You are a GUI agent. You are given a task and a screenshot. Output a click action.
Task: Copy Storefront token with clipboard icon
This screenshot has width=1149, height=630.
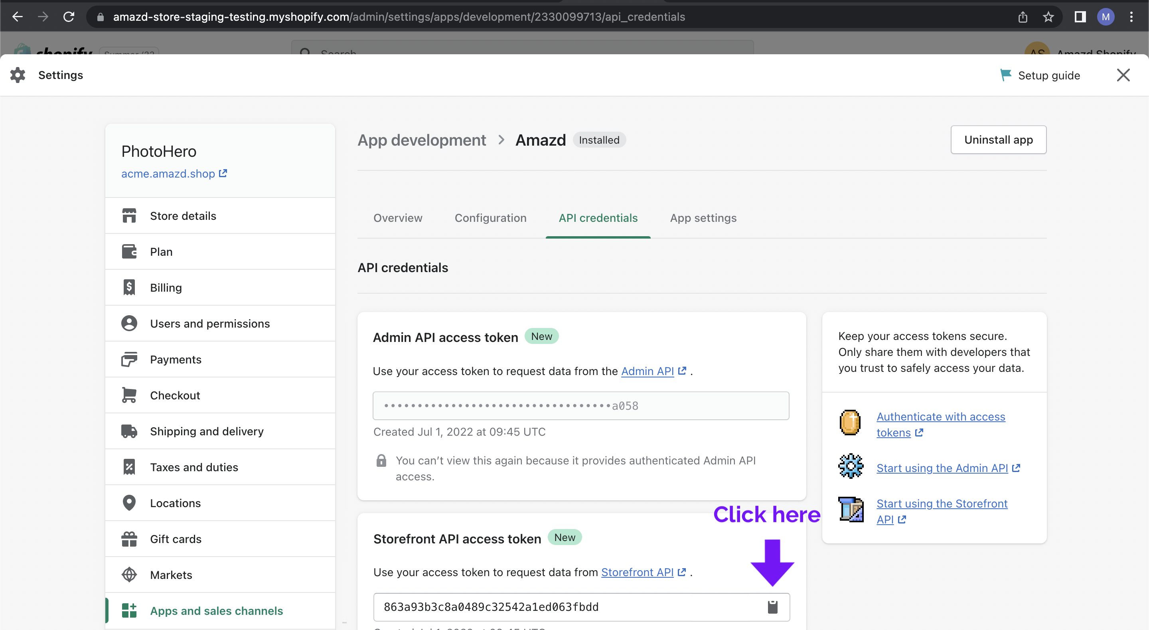pyautogui.click(x=772, y=607)
